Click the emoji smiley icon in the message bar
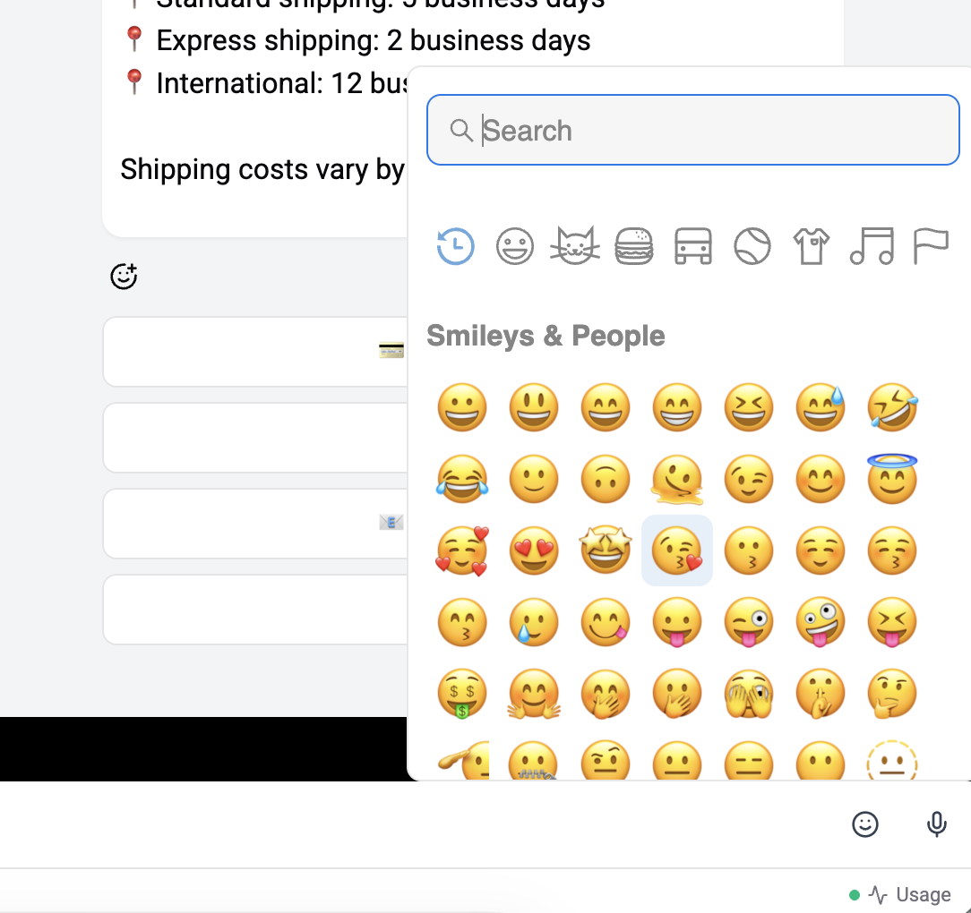The image size is (971, 913). [x=865, y=824]
